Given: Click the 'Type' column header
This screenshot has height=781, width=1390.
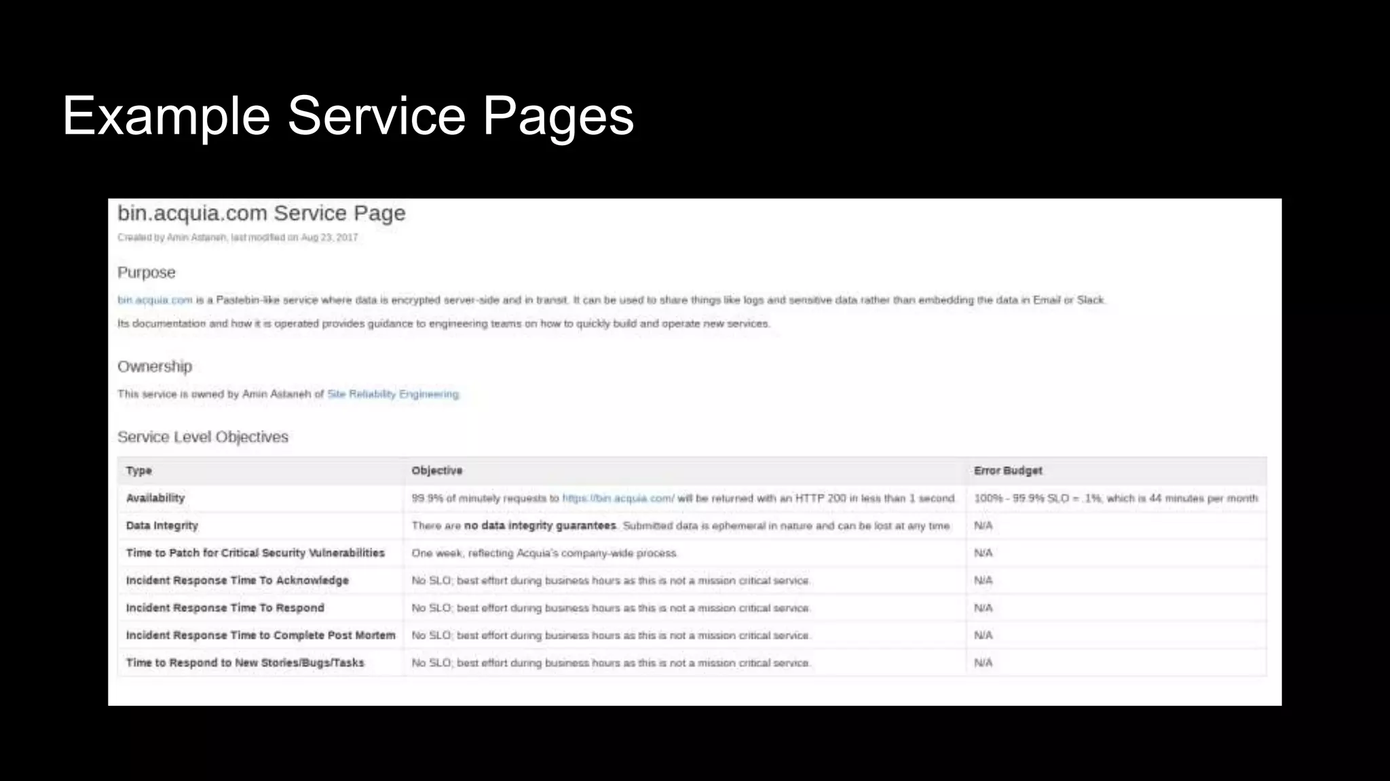Looking at the screenshot, I should pyautogui.click(x=139, y=470).
